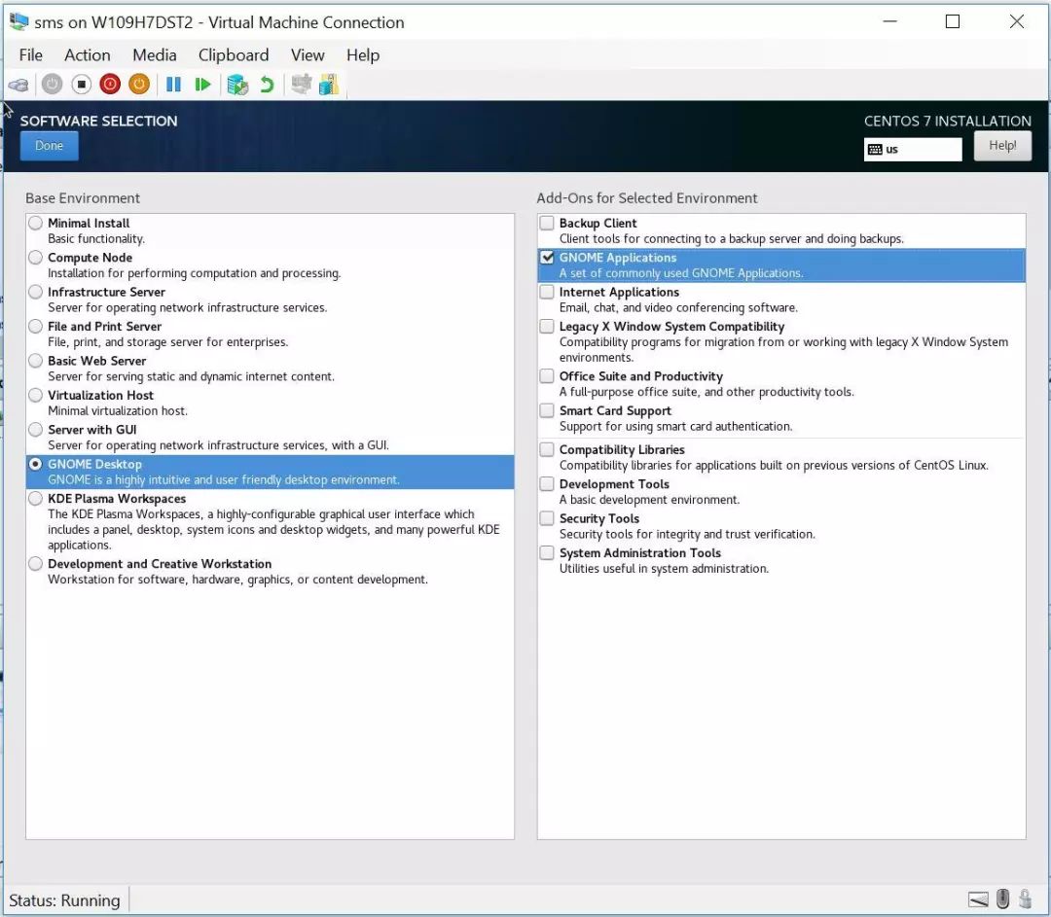Send Ctrl+Alt+Delete using the toolbar icon

tap(18, 85)
